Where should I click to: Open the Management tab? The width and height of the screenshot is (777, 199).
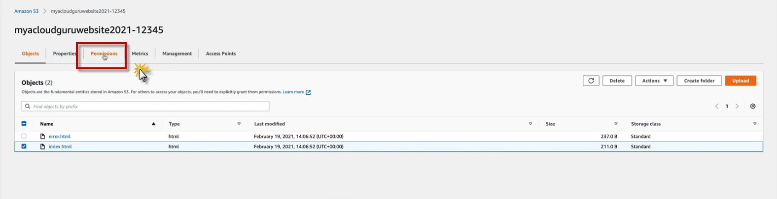tap(177, 54)
